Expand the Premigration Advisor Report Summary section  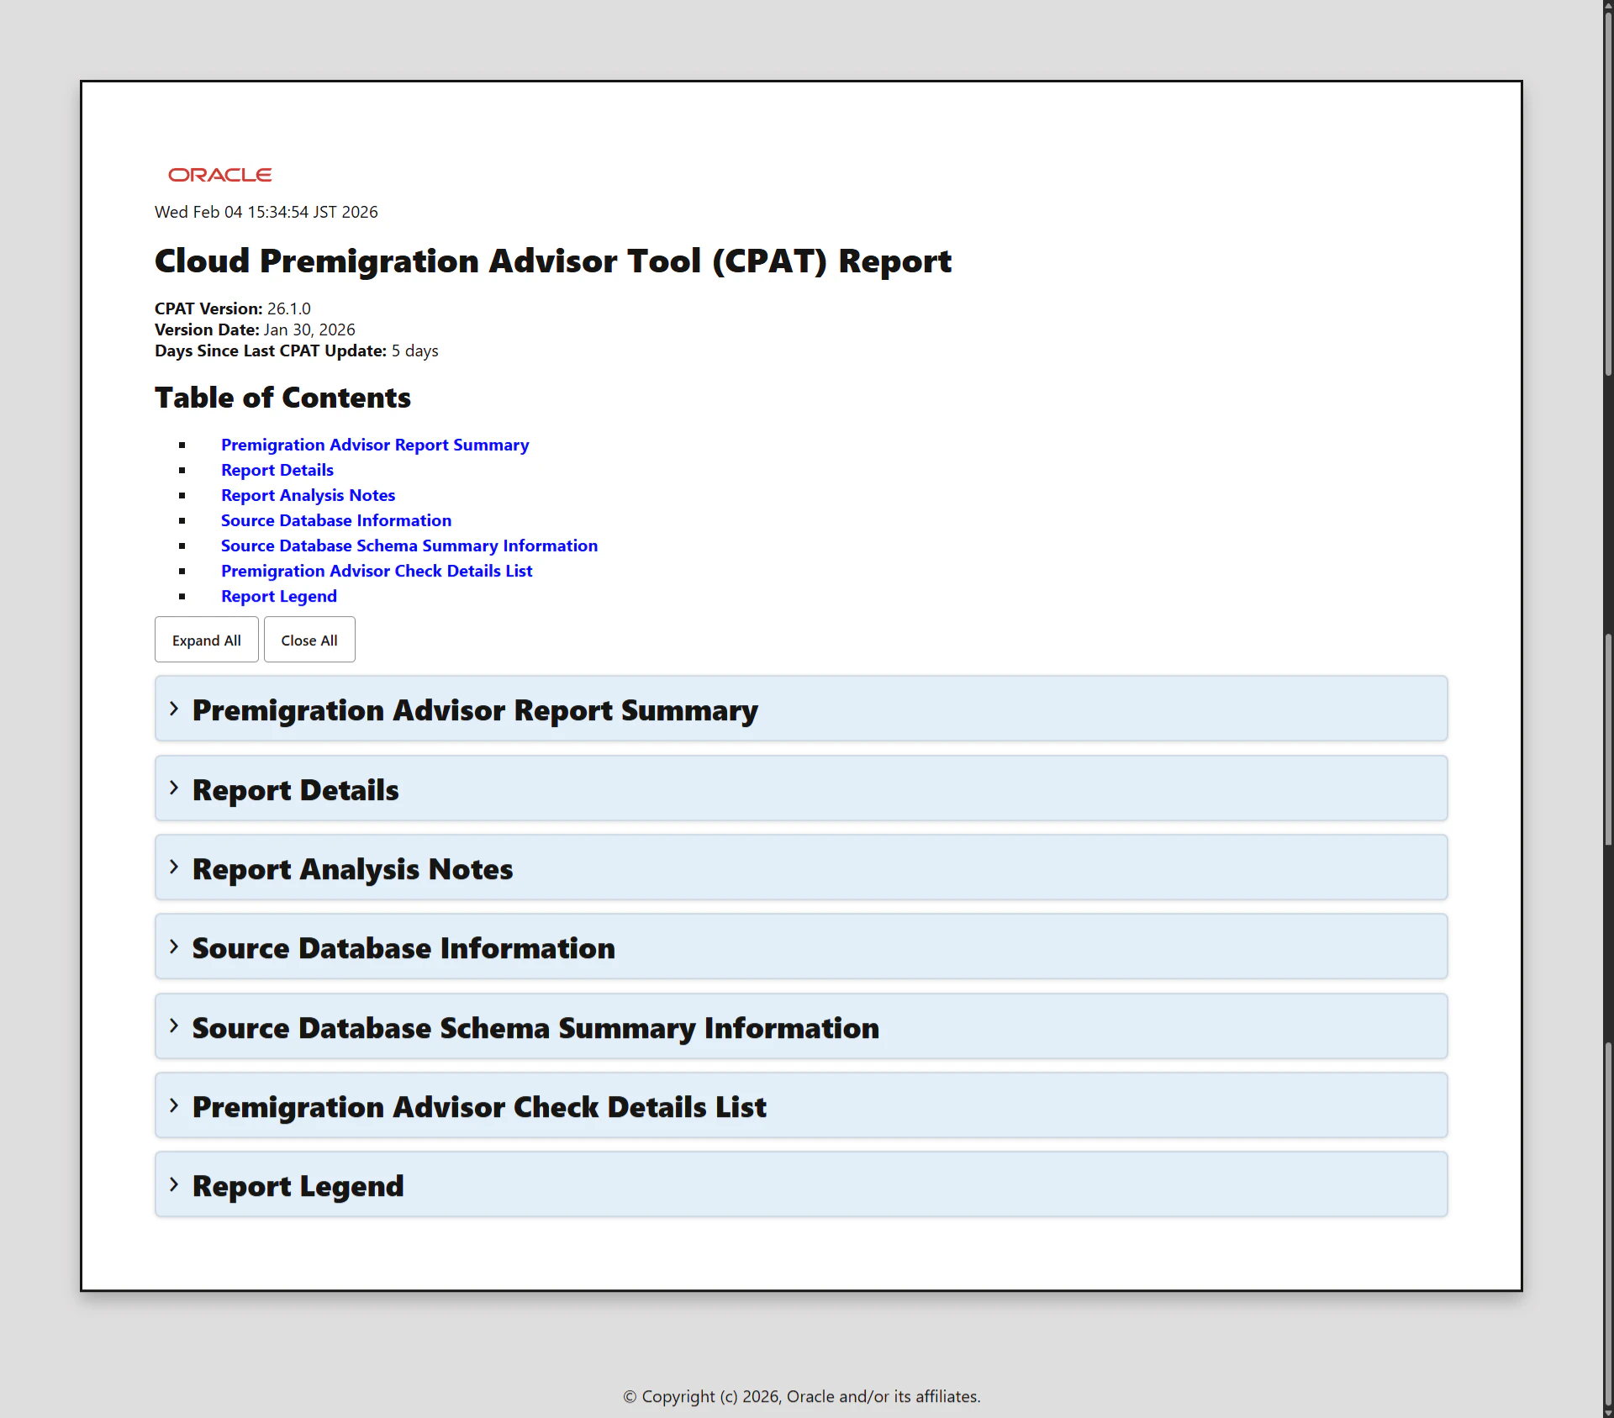click(x=801, y=709)
